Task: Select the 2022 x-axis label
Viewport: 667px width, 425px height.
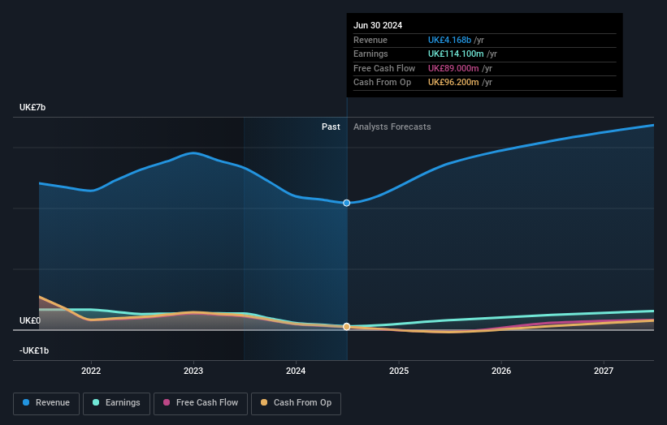Action: (91, 371)
